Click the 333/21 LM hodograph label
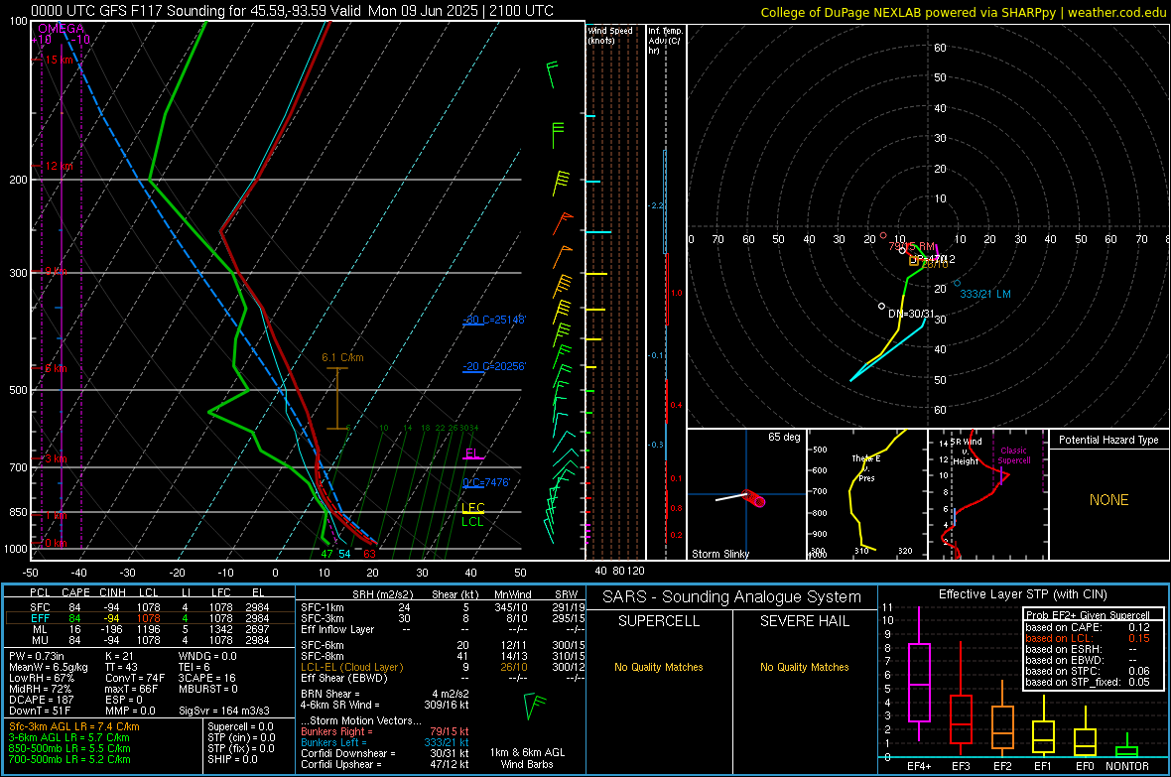 point(985,294)
